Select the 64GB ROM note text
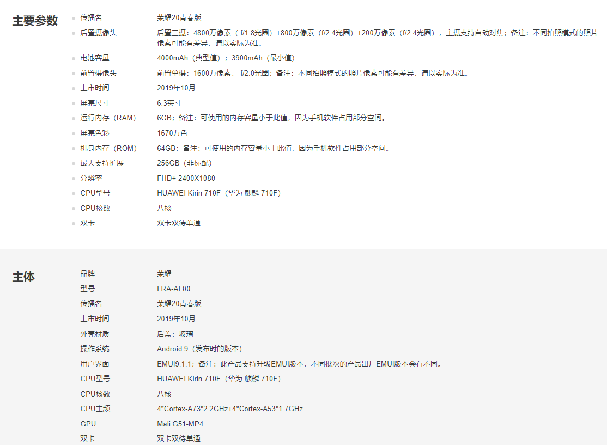 pyautogui.click(x=274, y=148)
